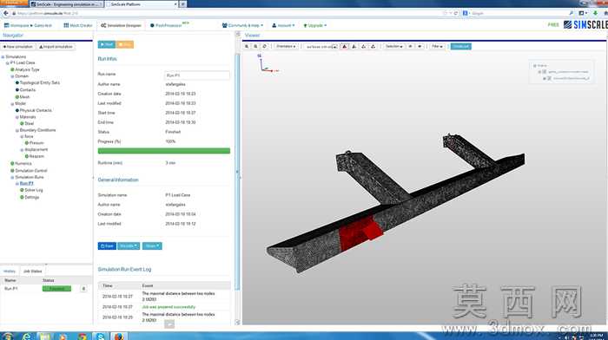The image size is (608, 340).
Task: Open the surfaces render mode combo box
Action: point(321,47)
